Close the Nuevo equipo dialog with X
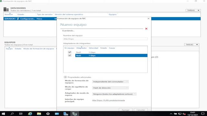The height and width of the screenshot is (116, 207). pos(148,19)
